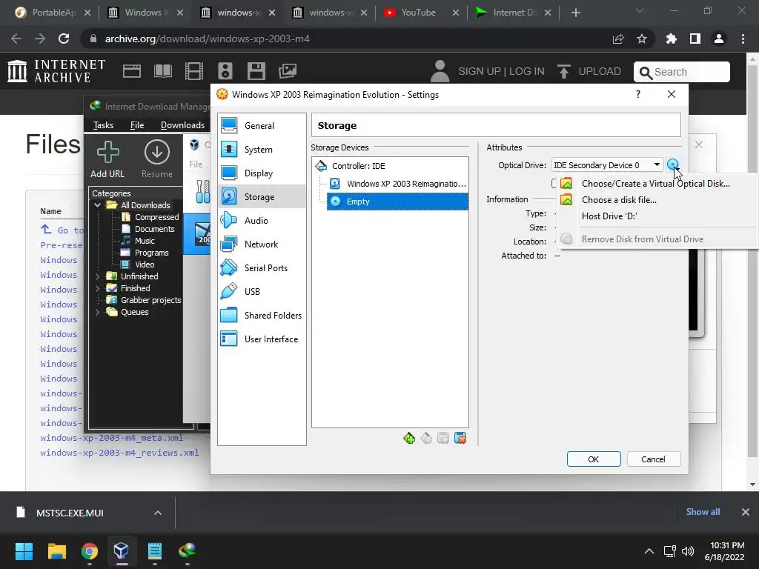The width and height of the screenshot is (759, 569).
Task: Open Internet Archive video icon
Action: pyautogui.click(x=194, y=71)
